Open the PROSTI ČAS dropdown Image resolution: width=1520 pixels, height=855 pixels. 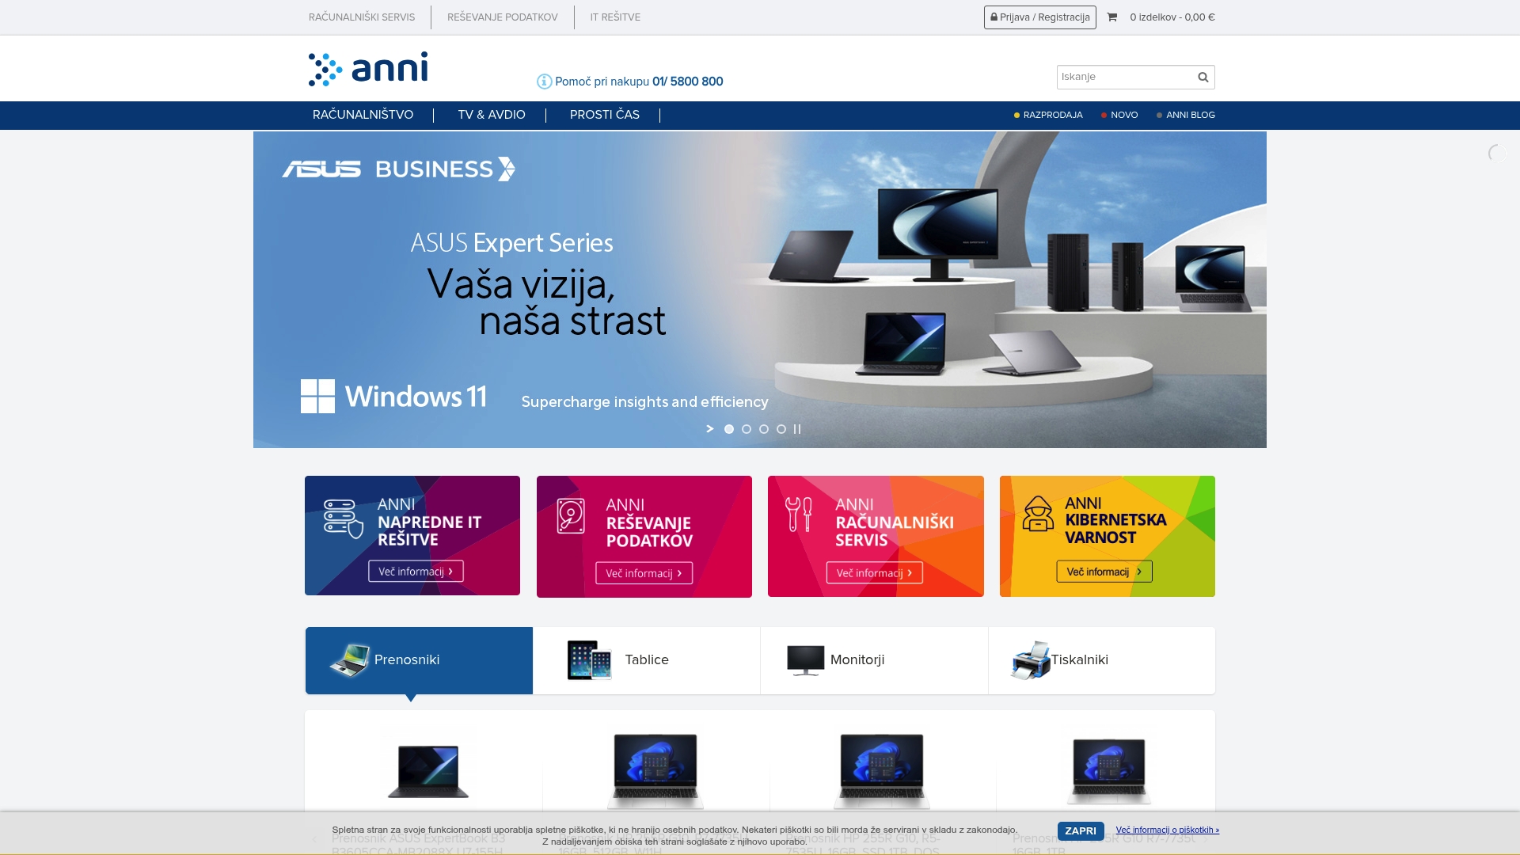[604, 115]
